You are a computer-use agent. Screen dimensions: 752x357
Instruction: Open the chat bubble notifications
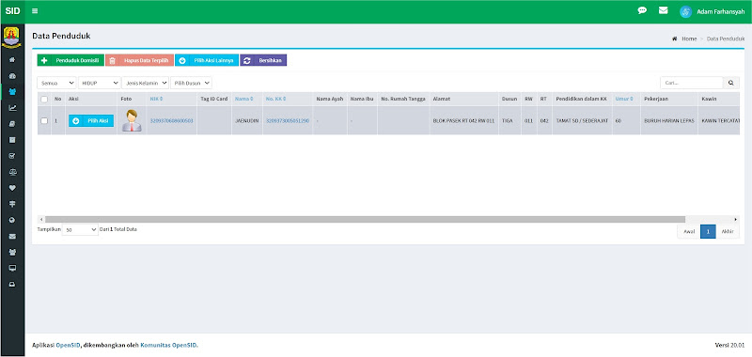[642, 10]
